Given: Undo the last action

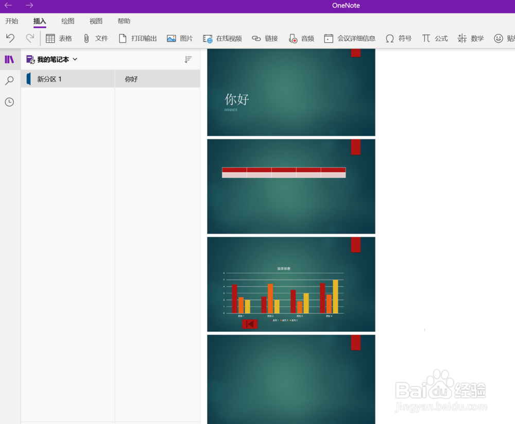Looking at the screenshot, I should point(10,39).
